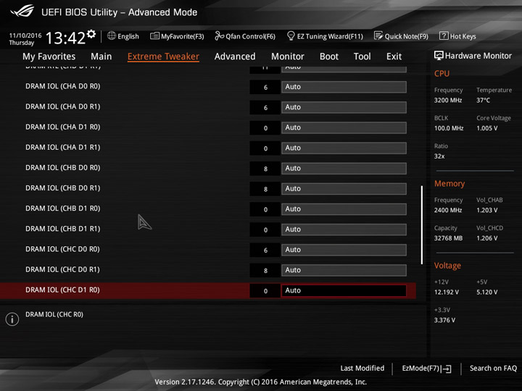Click Last Modified

click(x=362, y=368)
